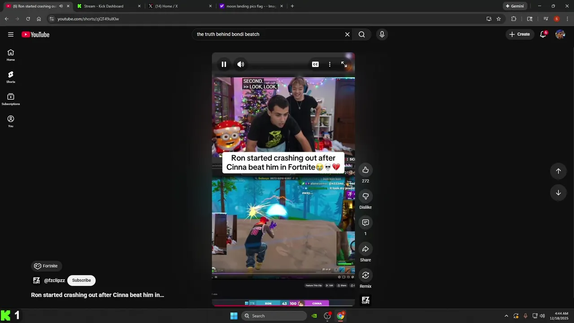Bookmark this page with the star
Screen dimensions: 574x323
(499, 19)
